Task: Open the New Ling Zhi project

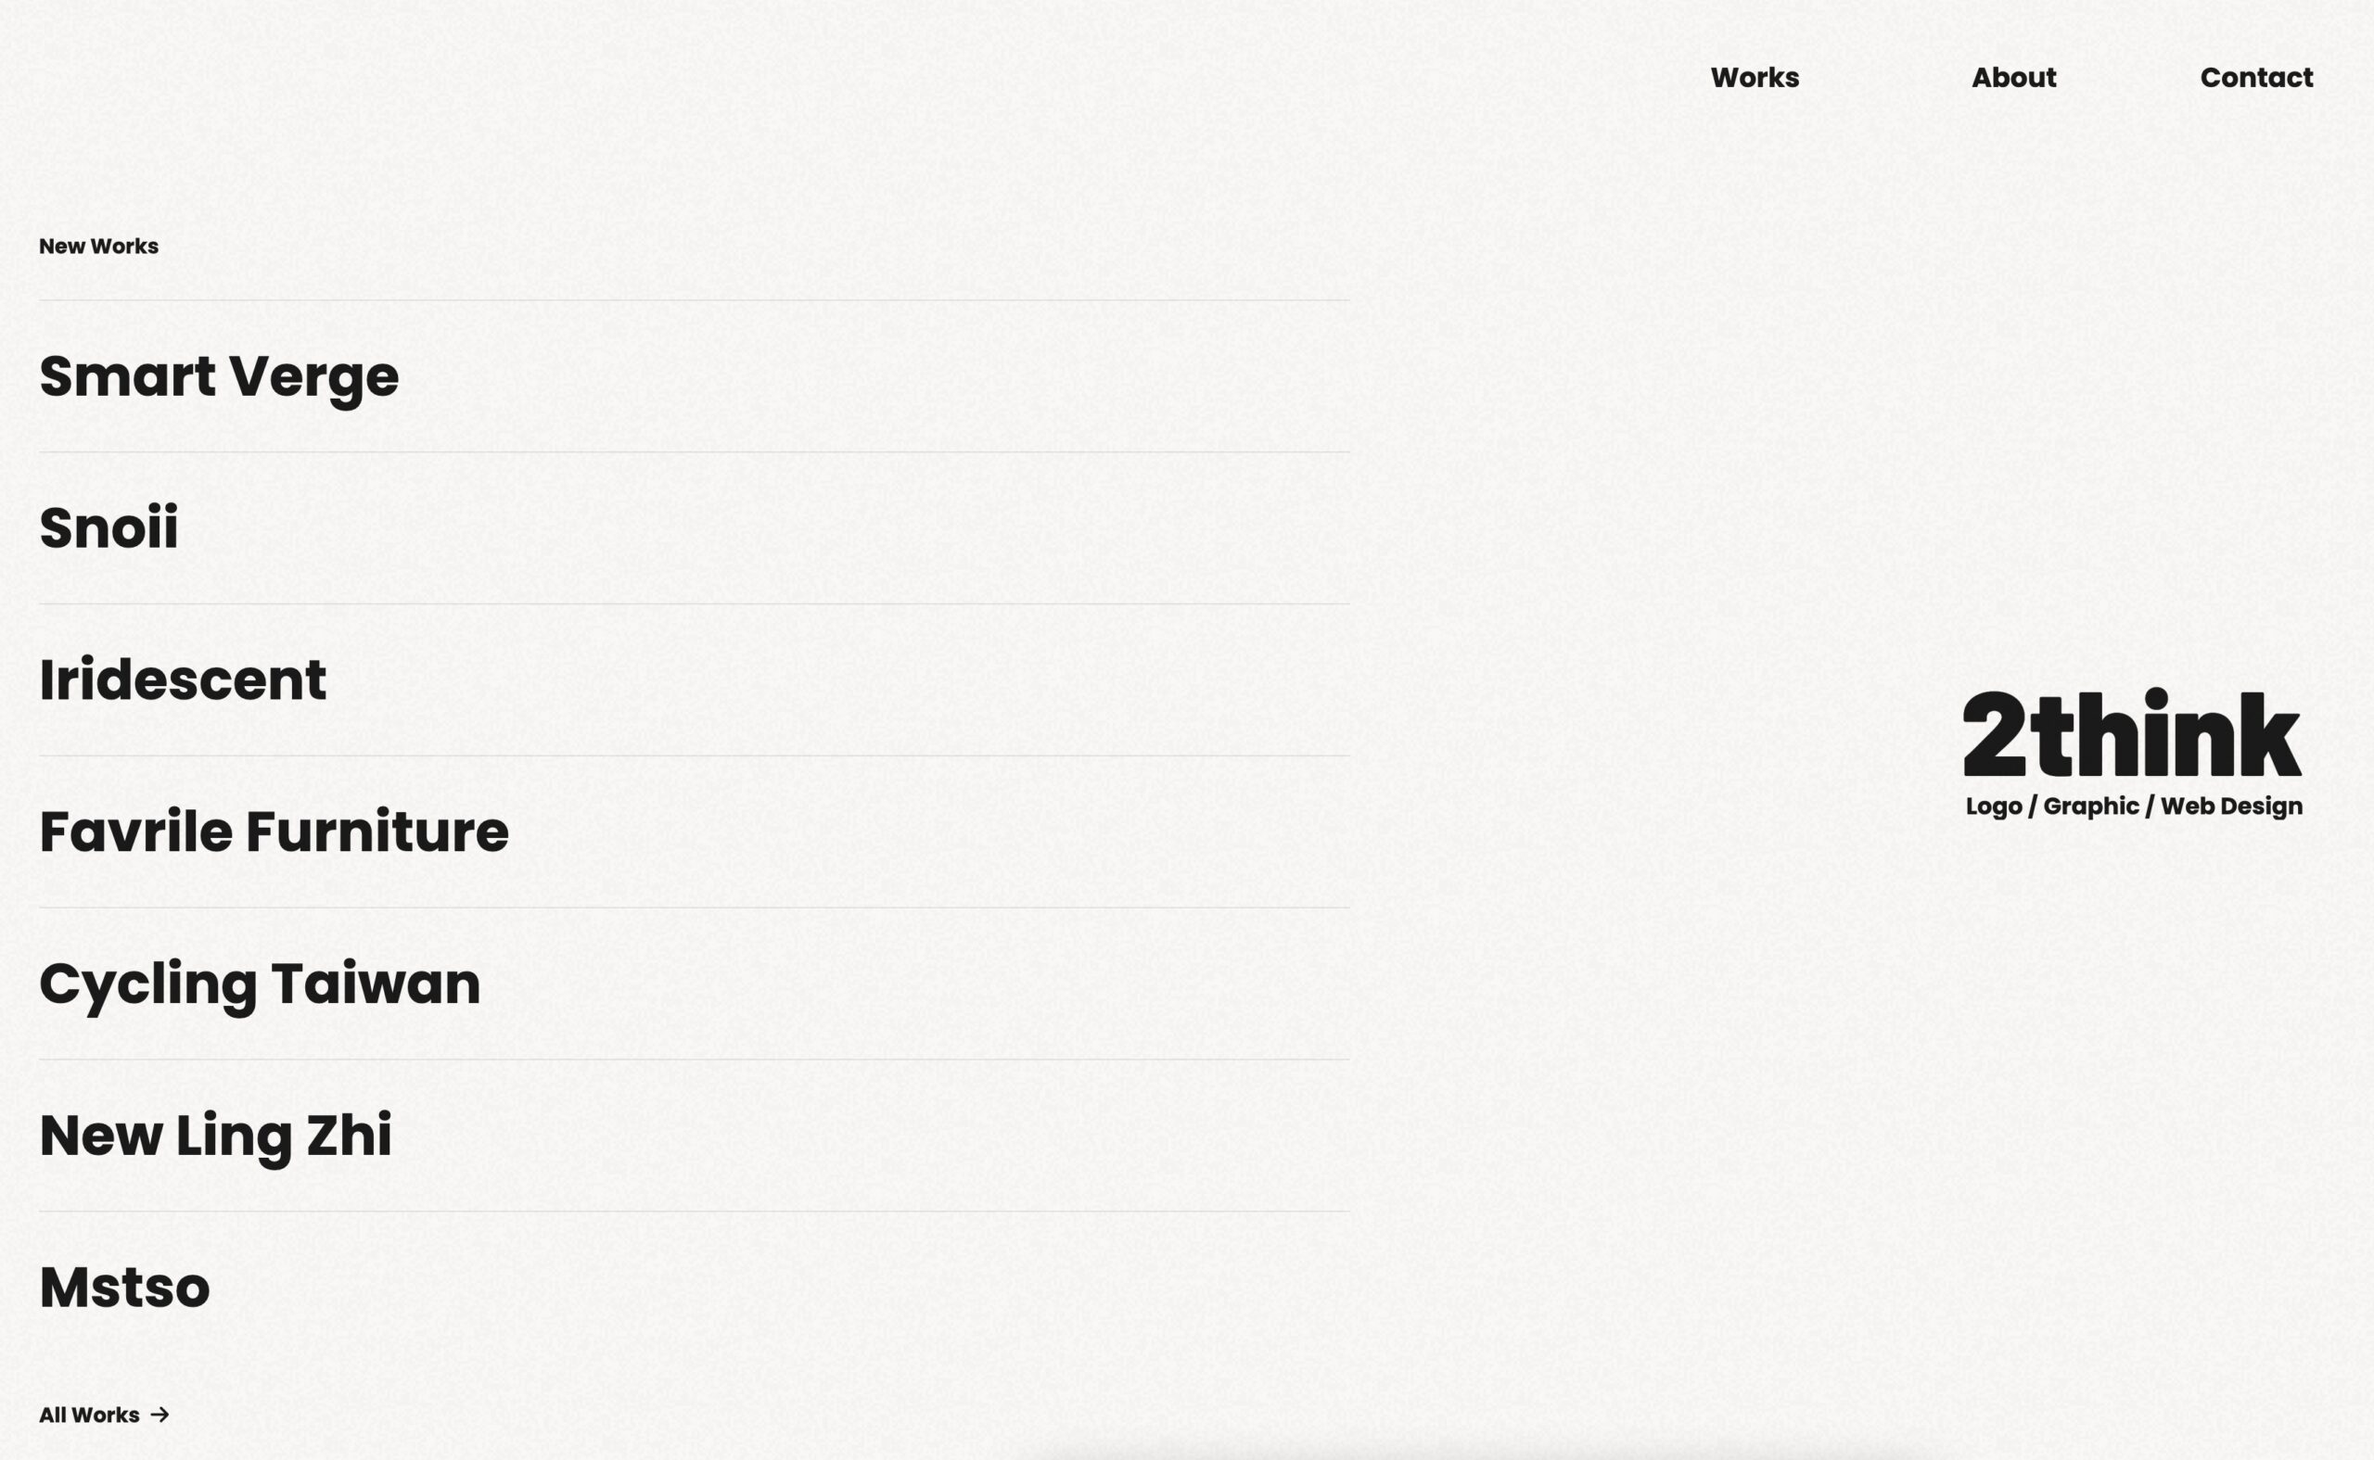Action: 214,1136
